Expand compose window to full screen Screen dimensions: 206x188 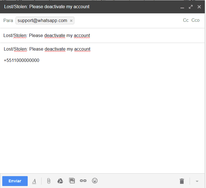191,7
